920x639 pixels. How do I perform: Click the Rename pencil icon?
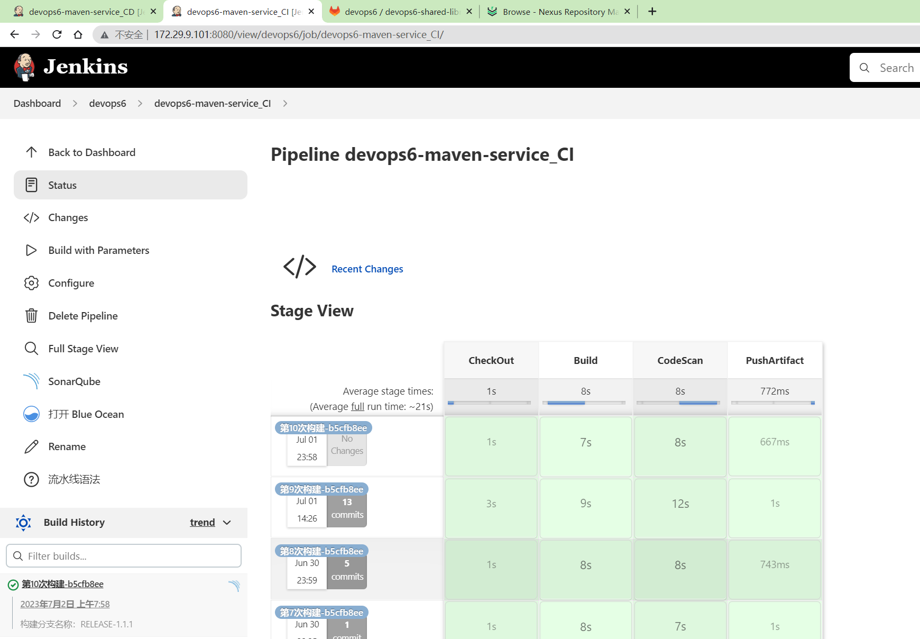coord(31,446)
